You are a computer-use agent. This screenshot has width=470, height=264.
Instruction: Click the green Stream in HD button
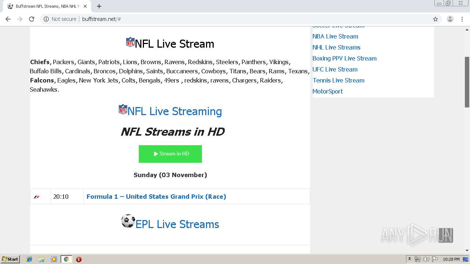170,154
